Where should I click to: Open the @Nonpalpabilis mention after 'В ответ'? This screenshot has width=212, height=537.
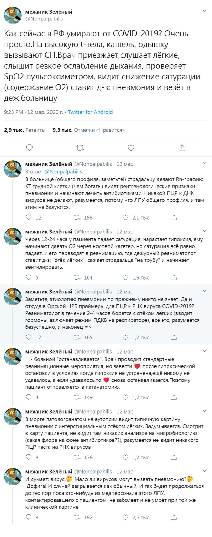(x=63, y=172)
